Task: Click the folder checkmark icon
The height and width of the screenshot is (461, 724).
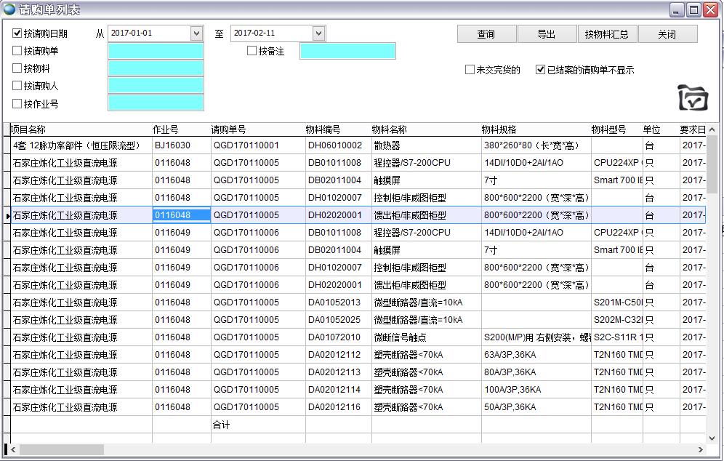Action: tap(692, 97)
